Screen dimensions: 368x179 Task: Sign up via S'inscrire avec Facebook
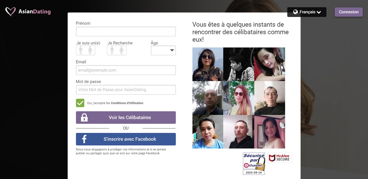pyautogui.click(x=126, y=139)
